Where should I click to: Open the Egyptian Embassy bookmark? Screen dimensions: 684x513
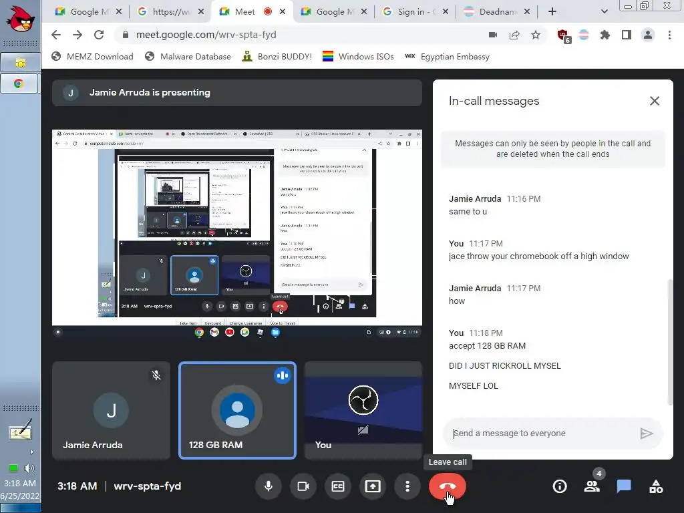[x=447, y=57]
